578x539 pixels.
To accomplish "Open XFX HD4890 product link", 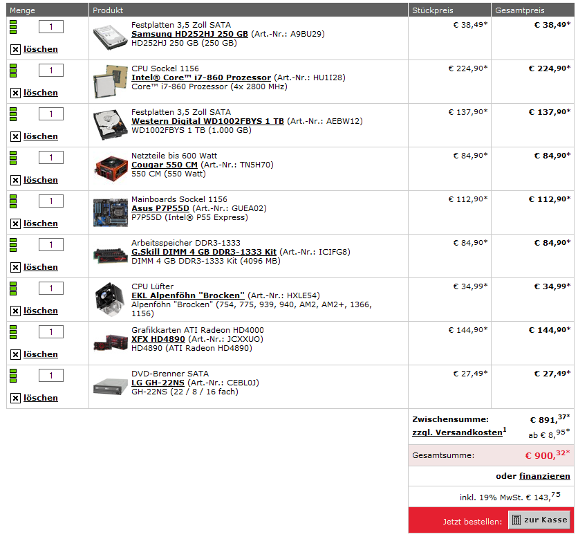I will click(158, 339).
